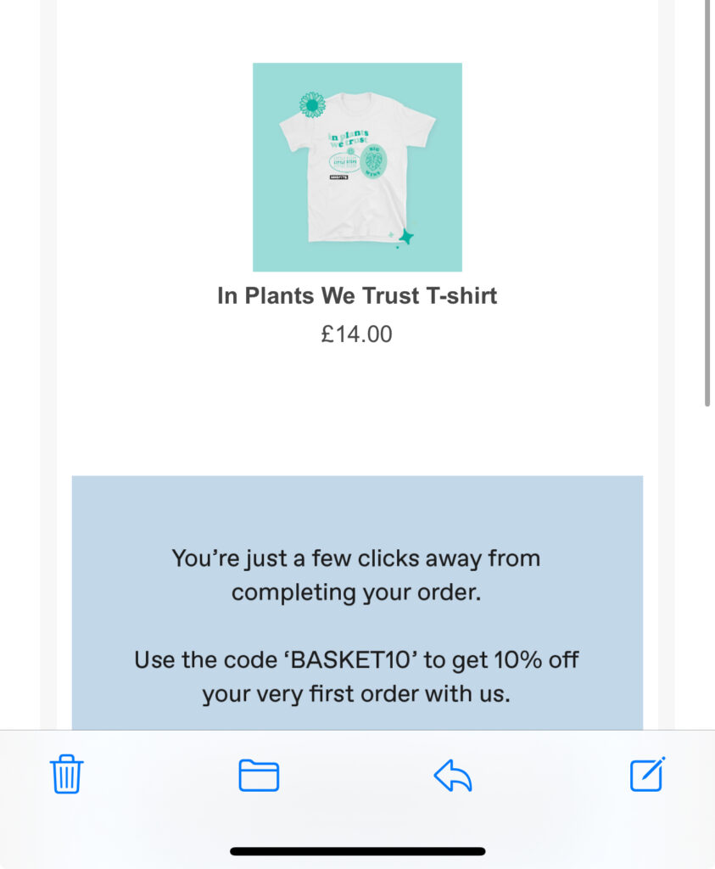Open the T-shirt product image

pos(357,167)
